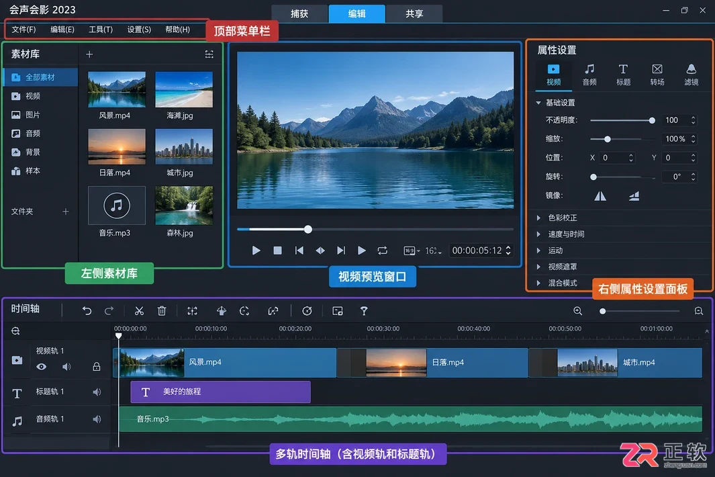Viewport: 715px width, 477px height.
Task: Mute the 标题轨 1 speaker
Action: pos(97,392)
